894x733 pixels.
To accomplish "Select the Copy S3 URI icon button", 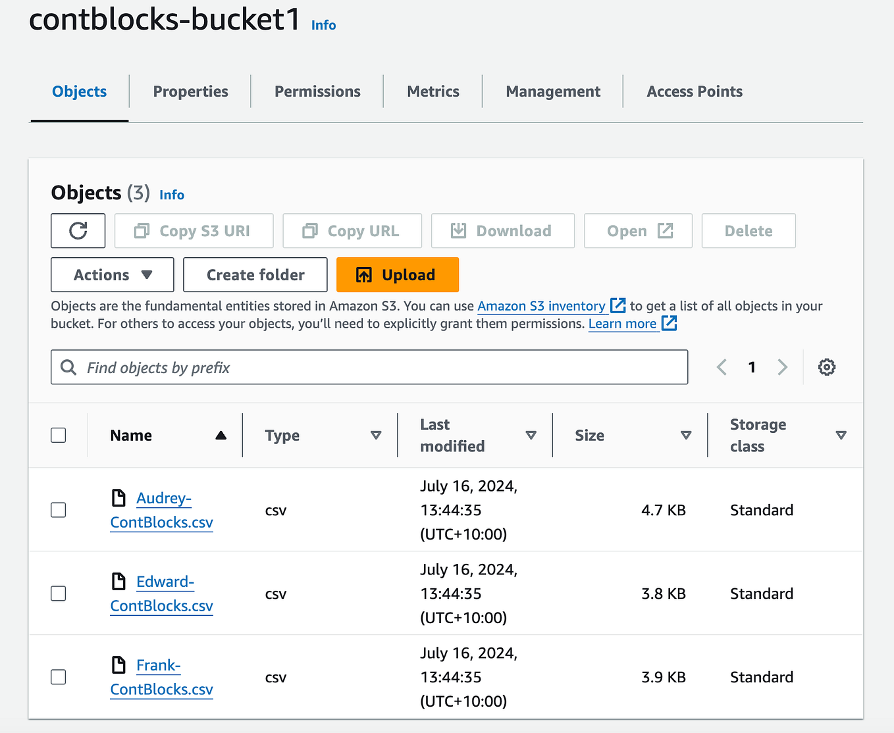I will point(142,230).
